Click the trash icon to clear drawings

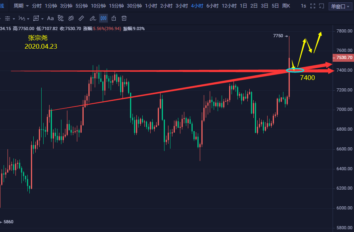click(x=124, y=18)
